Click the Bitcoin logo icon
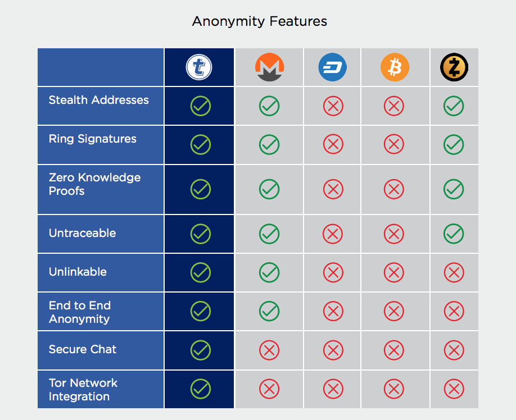This screenshot has width=516, height=420. pos(395,68)
